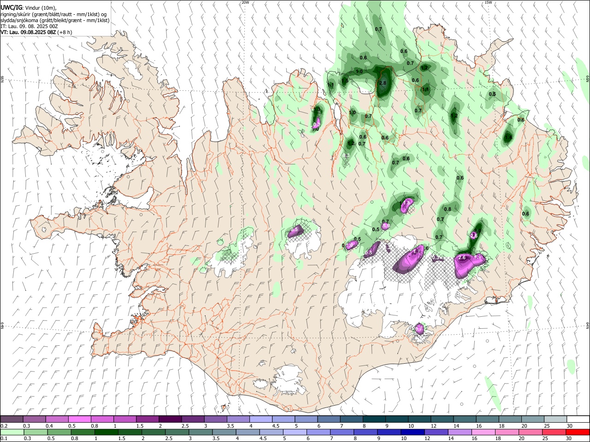Select the deep navy blue rain swatch labeled 10
This screenshot has width=590, height=442.
point(412,432)
